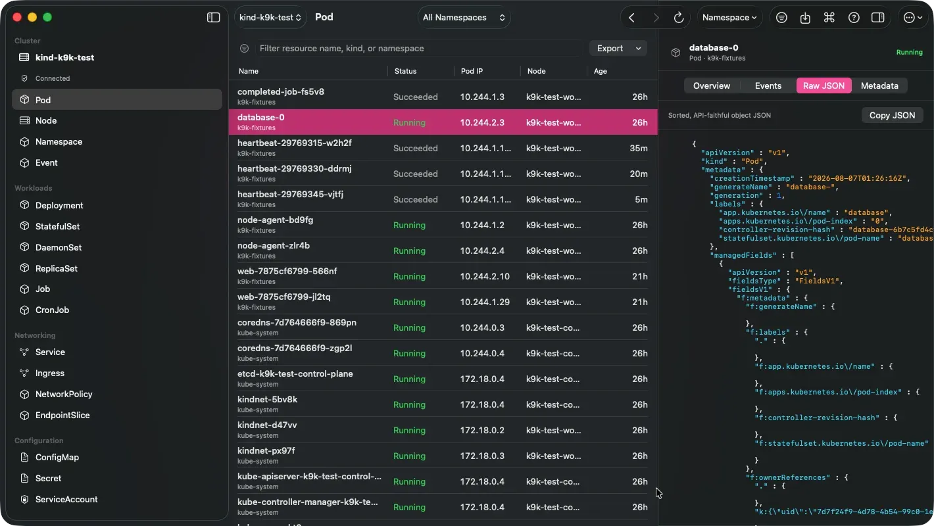Select Namespace in the sidebar

(x=117, y=141)
